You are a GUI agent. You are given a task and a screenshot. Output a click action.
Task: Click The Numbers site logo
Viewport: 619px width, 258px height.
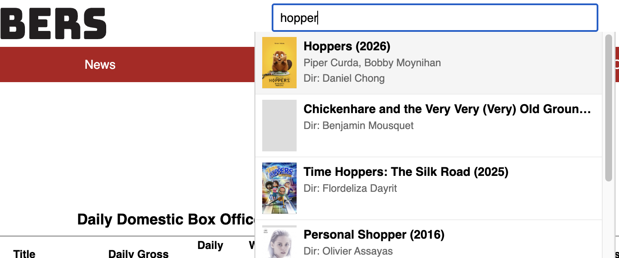[x=52, y=22]
